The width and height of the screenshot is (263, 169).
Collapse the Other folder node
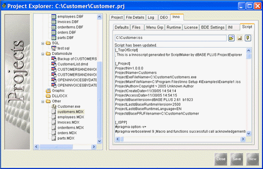pyautogui.click(x=43, y=101)
